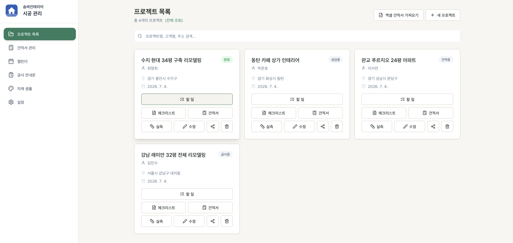Open 실측 for 강남 래미안 32평 project
The width and height of the screenshot is (513, 243).
[156, 221]
